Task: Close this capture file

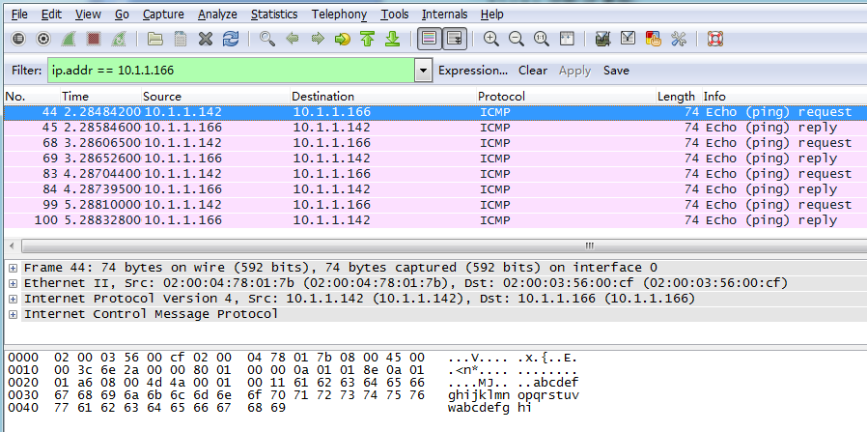Action: 205,39
